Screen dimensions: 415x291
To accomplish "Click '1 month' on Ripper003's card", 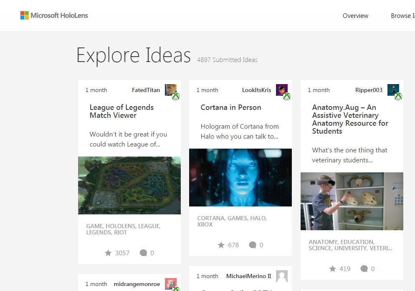I will [319, 90].
